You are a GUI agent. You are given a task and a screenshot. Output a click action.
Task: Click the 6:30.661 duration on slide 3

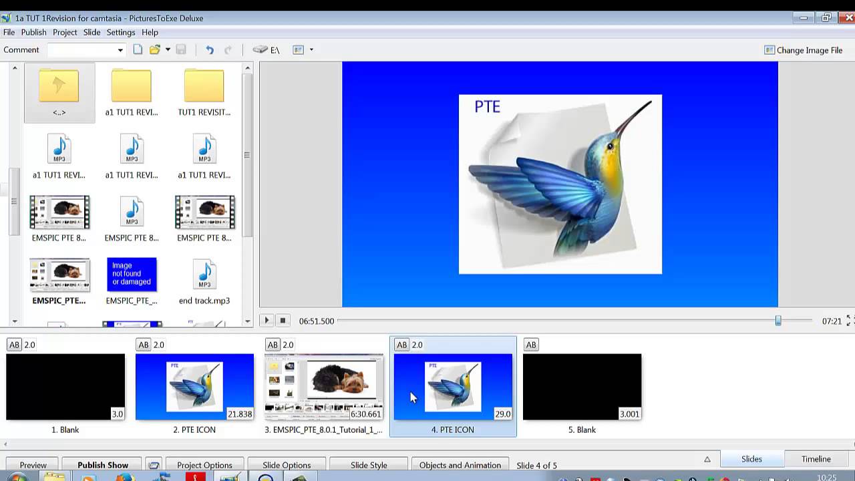(x=366, y=414)
